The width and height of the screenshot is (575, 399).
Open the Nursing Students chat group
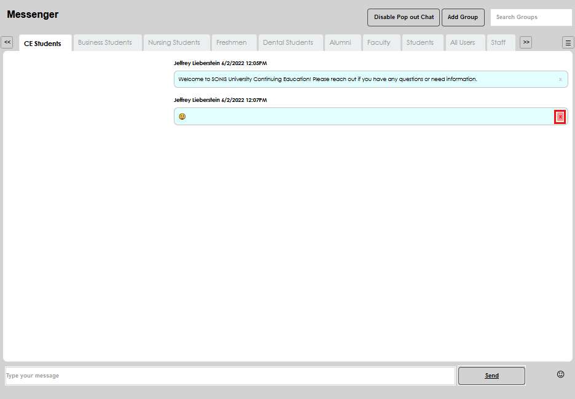(174, 42)
